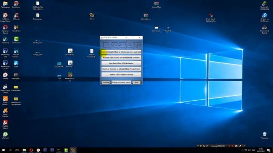Click Convert Retail Office to Volume License button
This screenshot has width=273, height=153.
[x=121, y=52]
